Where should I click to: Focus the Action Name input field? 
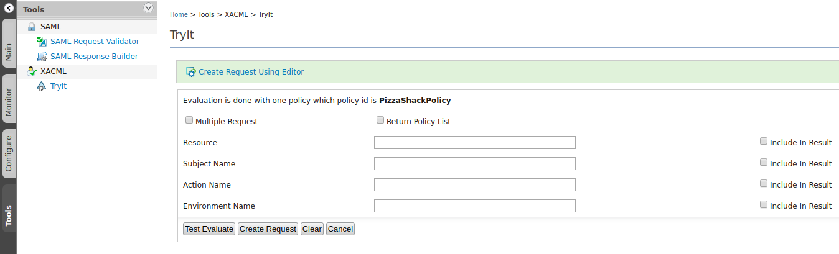pos(474,185)
